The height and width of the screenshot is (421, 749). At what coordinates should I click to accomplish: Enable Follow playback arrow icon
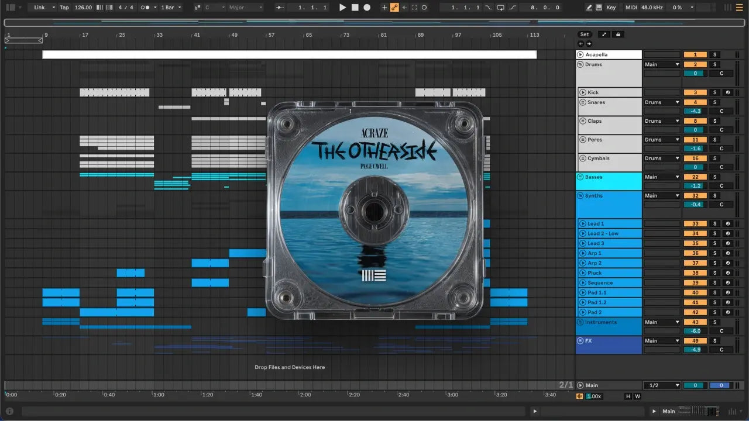pyautogui.click(x=280, y=8)
